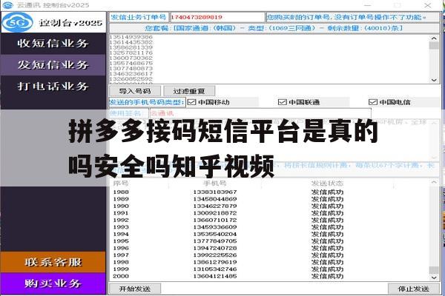The height and width of the screenshot is (296, 445).
Task: Open 打电话业务 section
Action: click(x=53, y=86)
